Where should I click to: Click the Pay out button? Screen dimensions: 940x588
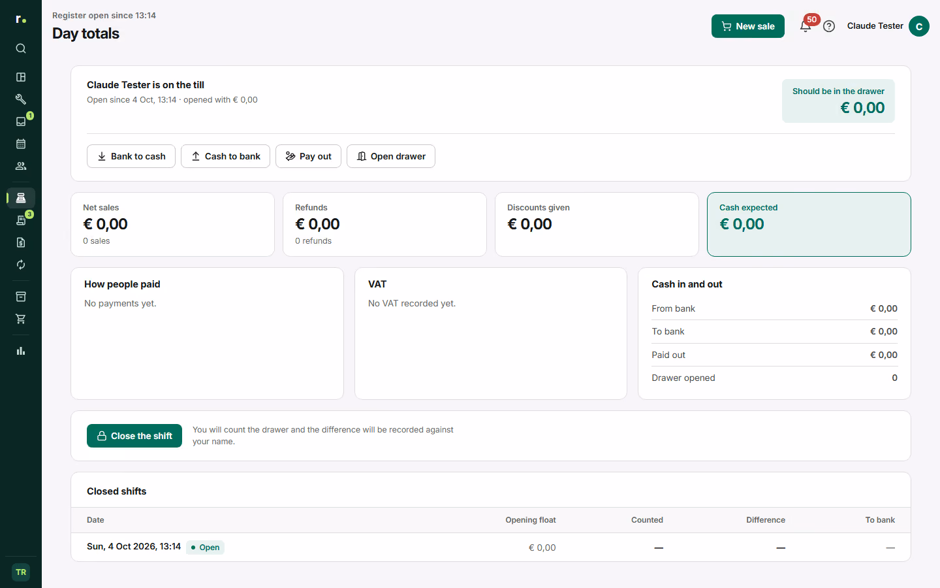coord(308,156)
